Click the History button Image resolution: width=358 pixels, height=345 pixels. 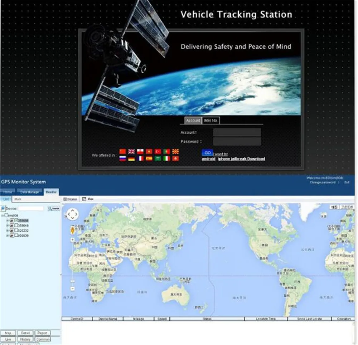pos(25,339)
